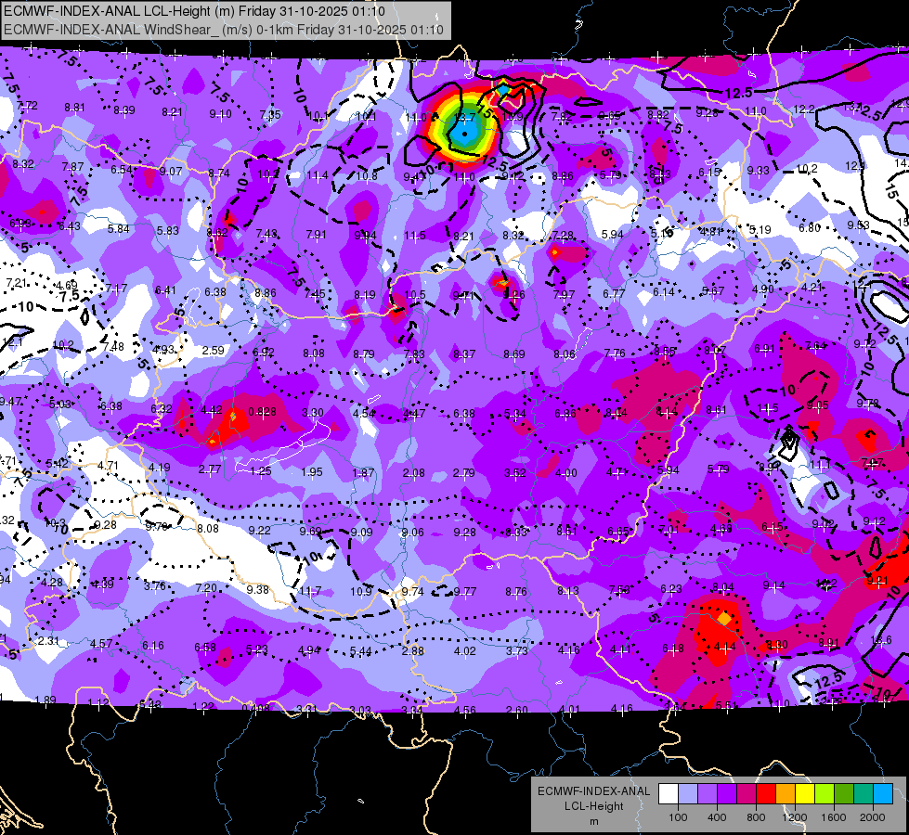This screenshot has width=909, height=835.
Task: Click the wind shear value 3.52
Action: 514,473
